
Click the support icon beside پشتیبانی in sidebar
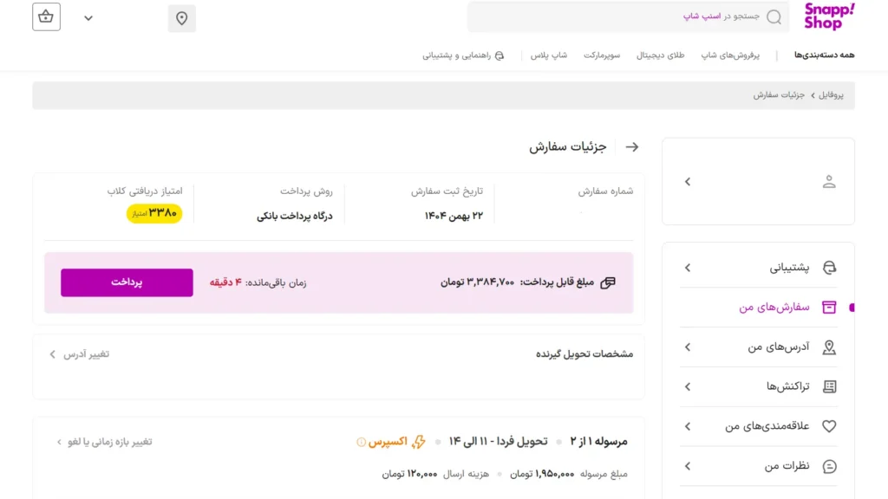(x=830, y=268)
